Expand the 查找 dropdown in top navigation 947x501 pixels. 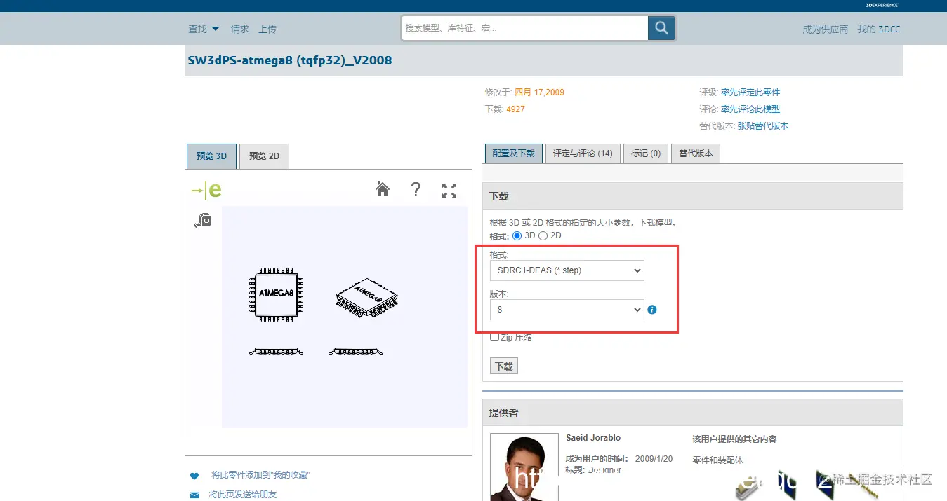click(x=204, y=29)
